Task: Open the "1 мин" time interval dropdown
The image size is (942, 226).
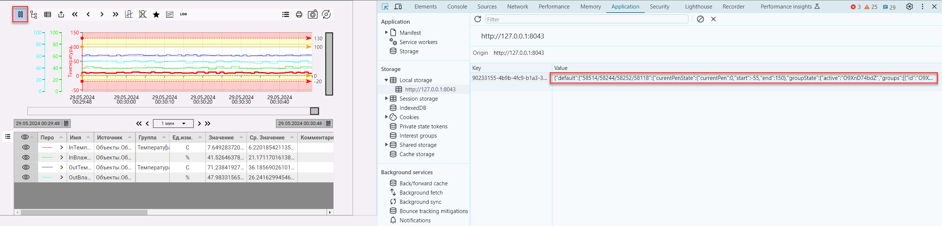Action: [x=173, y=124]
